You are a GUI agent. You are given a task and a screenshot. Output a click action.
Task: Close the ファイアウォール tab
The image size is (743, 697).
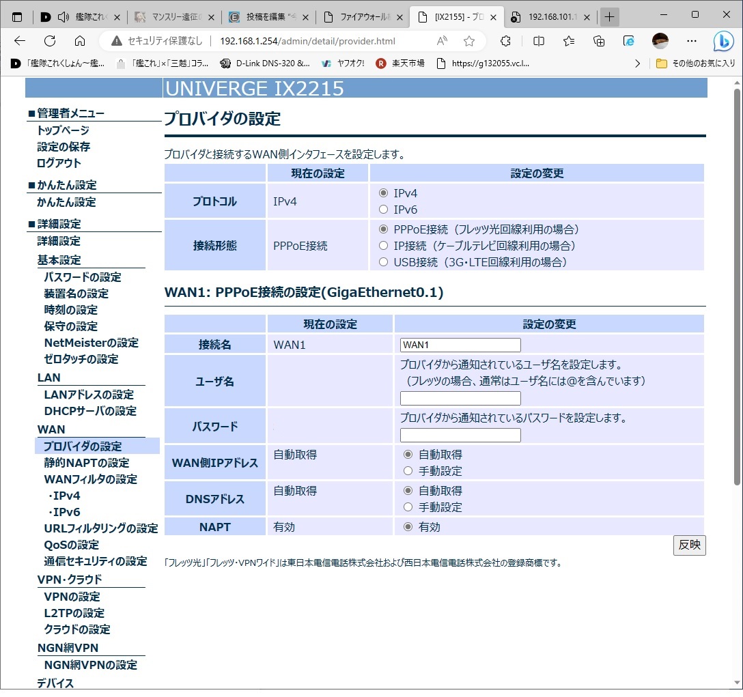pyautogui.click(x=400, y=18)
